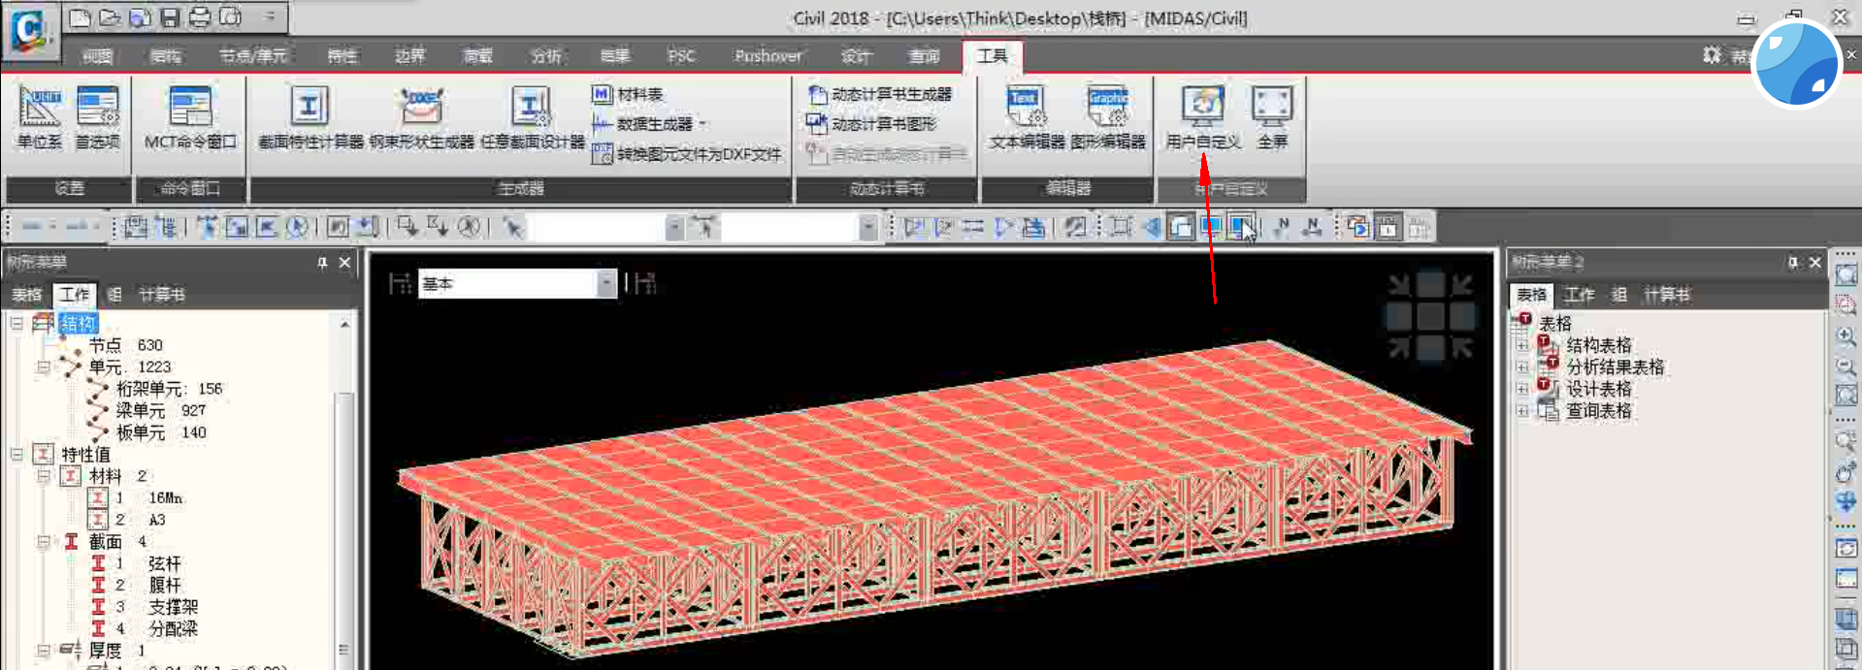Open the 基本 view combo box in the model window
The width and height of the screenshot is (1862, 670).
(x=517, y=283)
